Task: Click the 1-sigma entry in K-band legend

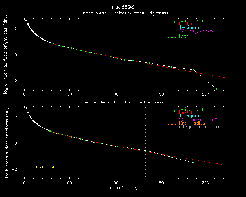Action: pyautogui.click(x=189, y=116)
